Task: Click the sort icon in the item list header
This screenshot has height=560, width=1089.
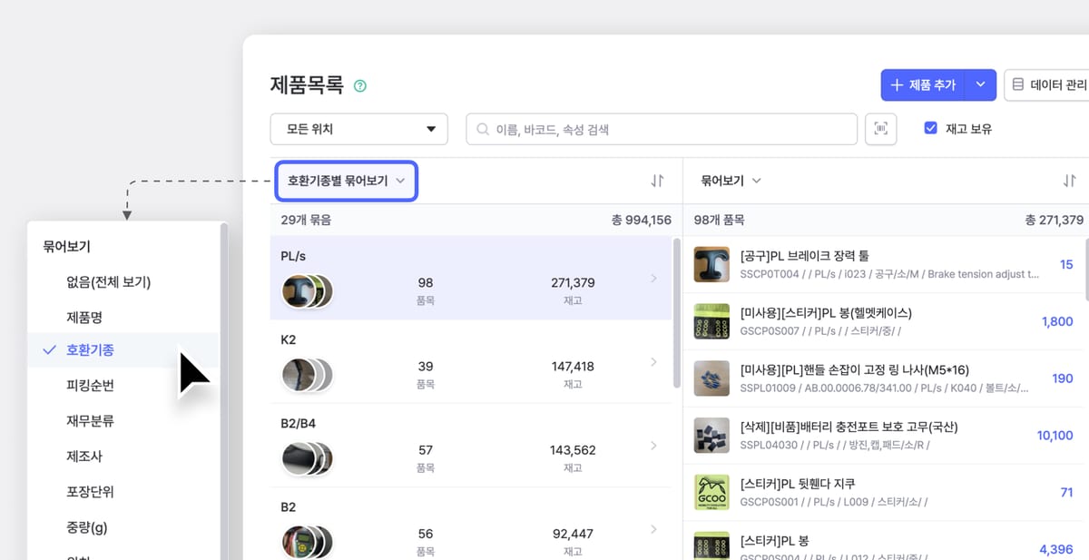Action: click(x=1070, y=181)
